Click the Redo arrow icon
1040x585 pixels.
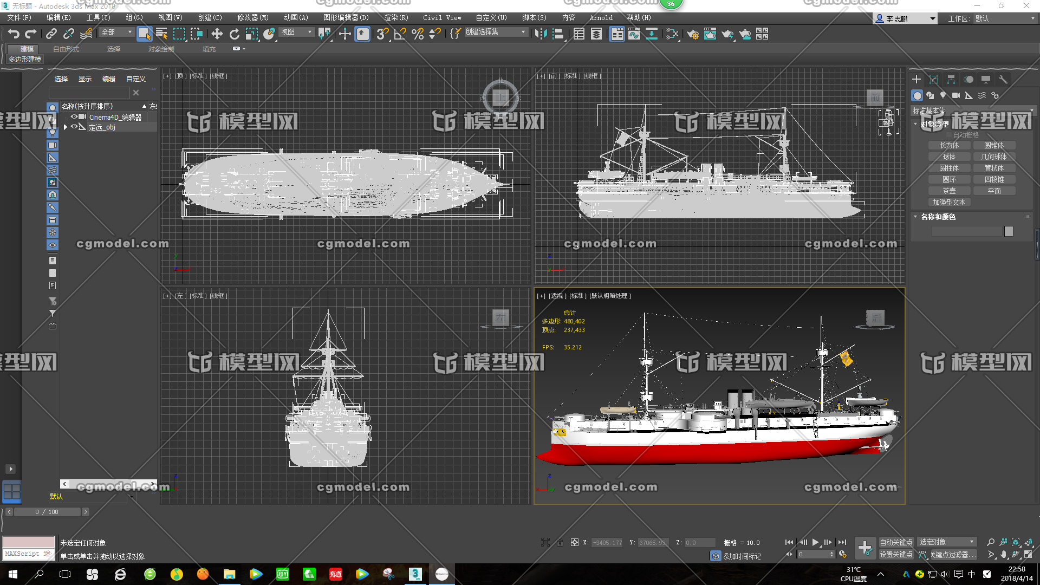pyautogui.click(x=31, y=34)
